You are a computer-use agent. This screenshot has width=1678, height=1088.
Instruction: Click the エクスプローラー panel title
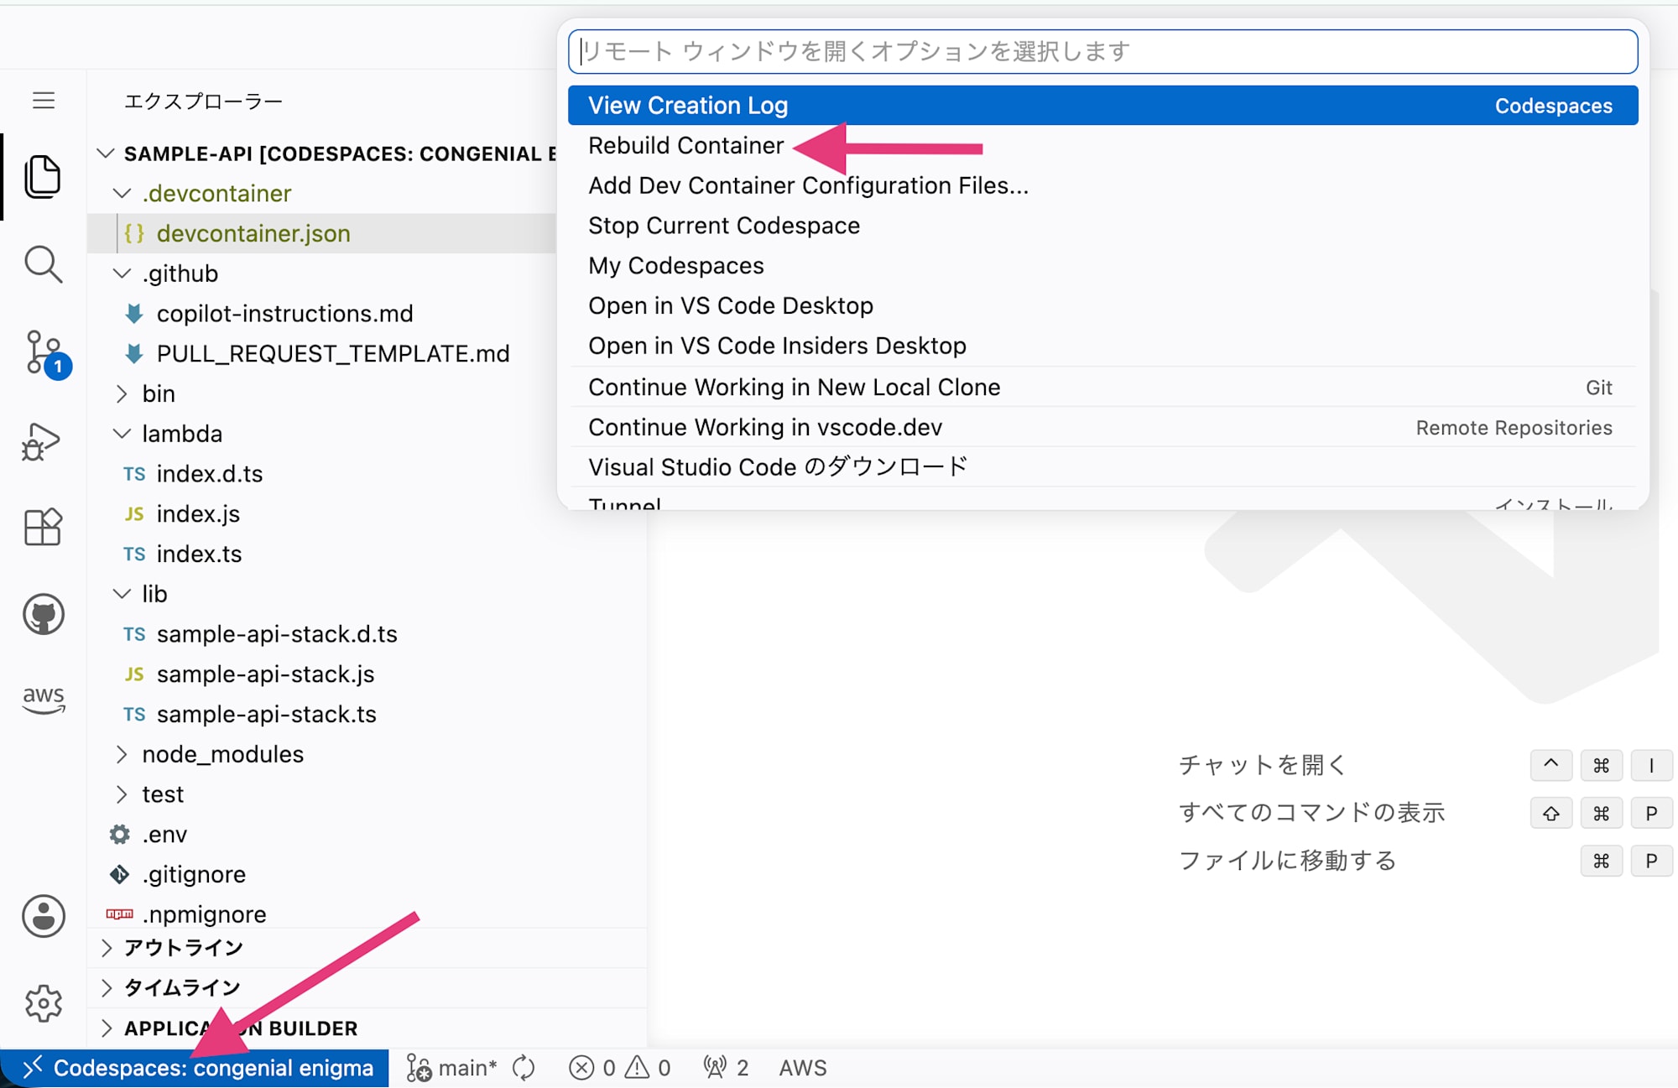[203, 102]
